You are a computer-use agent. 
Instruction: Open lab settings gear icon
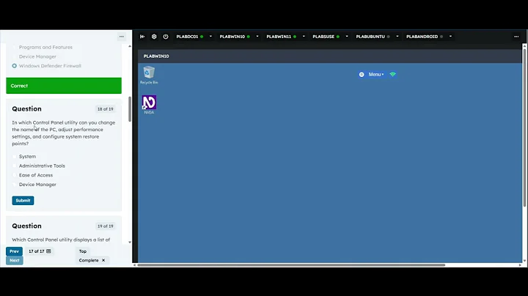pyautogui.click(x=154, y=37)
